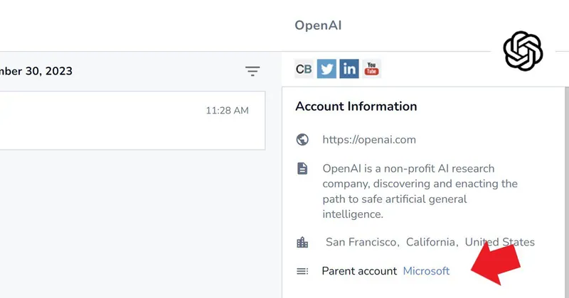This screenshot has height=298, width=569.
Task: Click the Parent account label
Action: pos(359,271)
